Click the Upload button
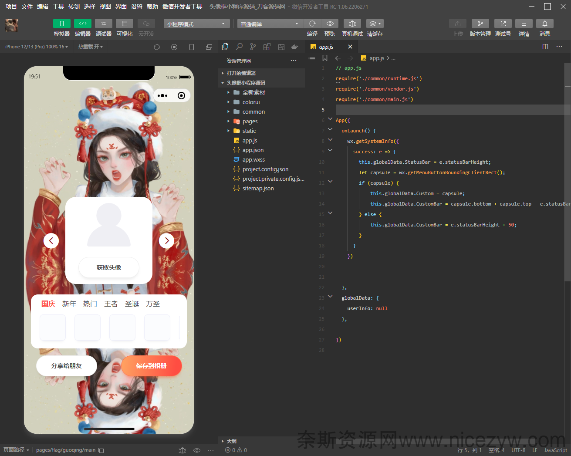 pos(458,24)
